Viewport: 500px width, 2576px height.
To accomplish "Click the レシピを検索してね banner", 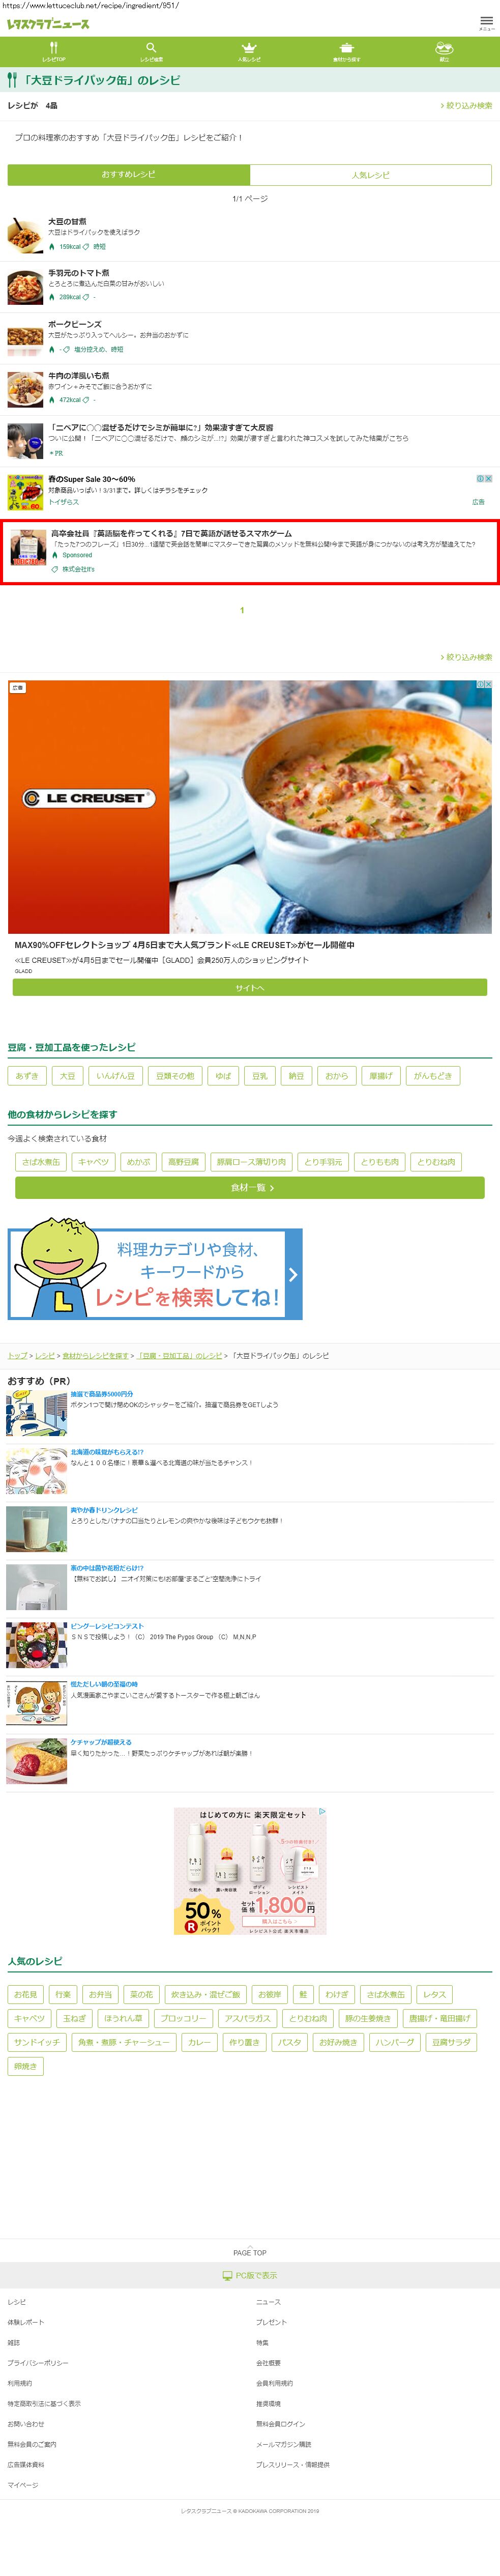I will (155, 1274).
